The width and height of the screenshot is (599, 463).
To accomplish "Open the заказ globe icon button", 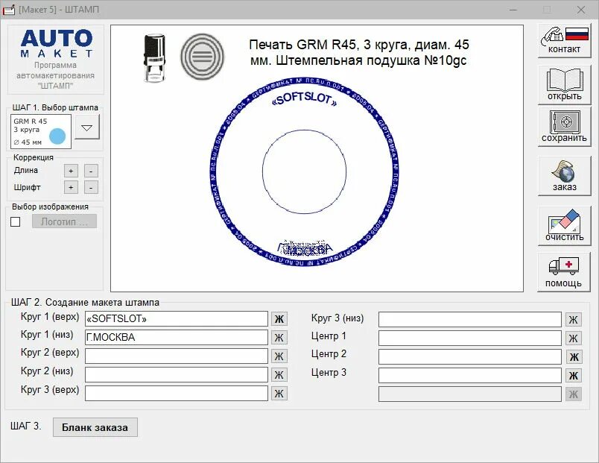I will (564, 176).
